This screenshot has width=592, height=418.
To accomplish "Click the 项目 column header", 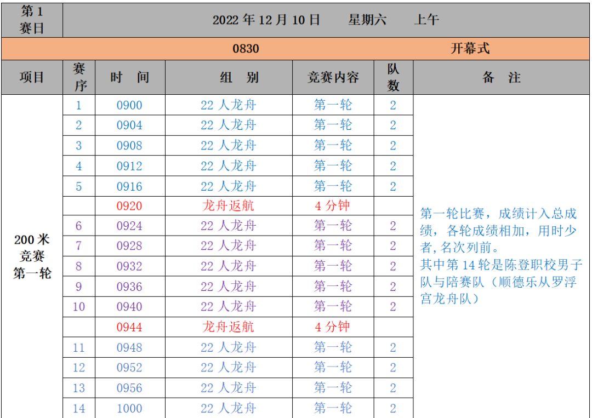I will coord(31,77).
